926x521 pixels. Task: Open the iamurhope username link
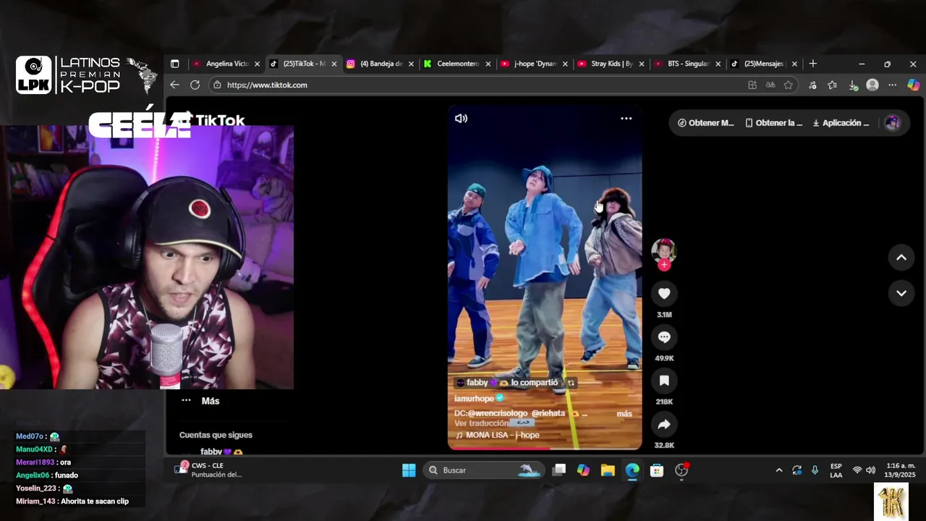pos(474,399)
